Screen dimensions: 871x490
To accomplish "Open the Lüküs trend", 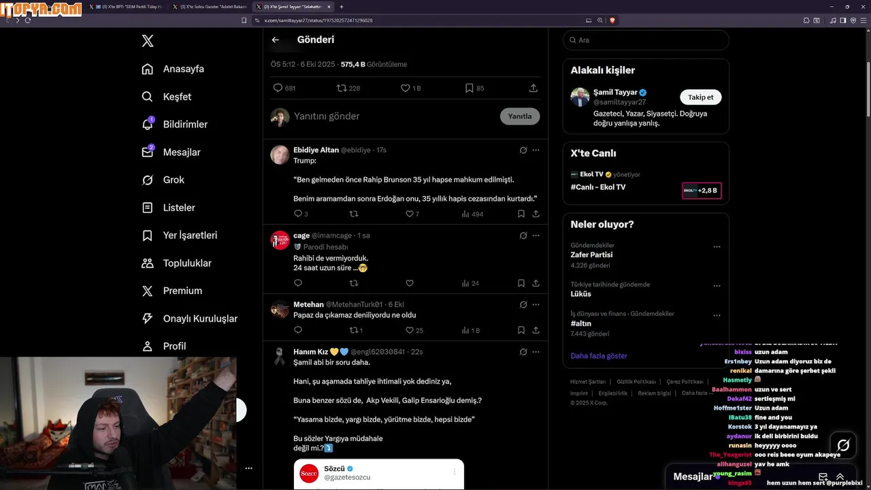I will 580,294.
